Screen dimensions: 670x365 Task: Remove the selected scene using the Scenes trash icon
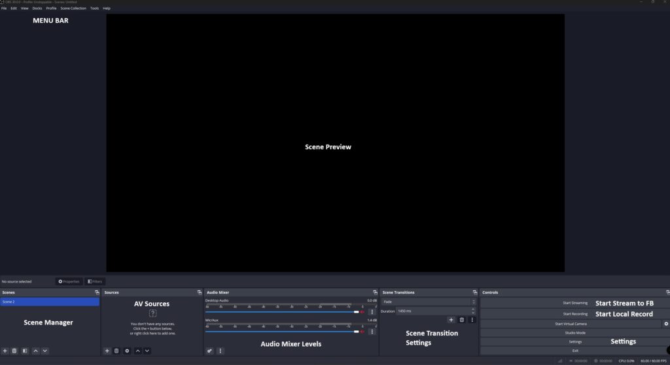[14, 351]
